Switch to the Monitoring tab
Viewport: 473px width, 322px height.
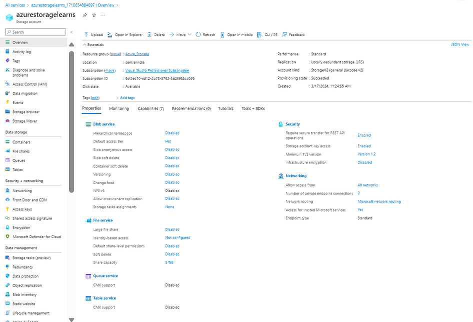119,108
